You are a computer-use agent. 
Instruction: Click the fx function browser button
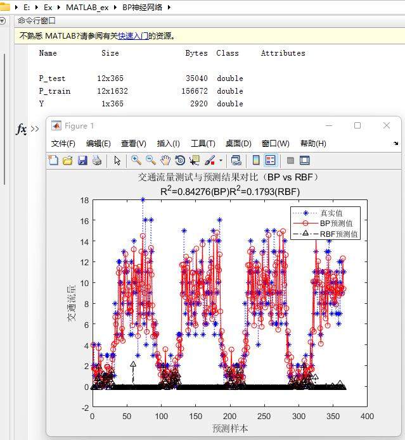21,129
